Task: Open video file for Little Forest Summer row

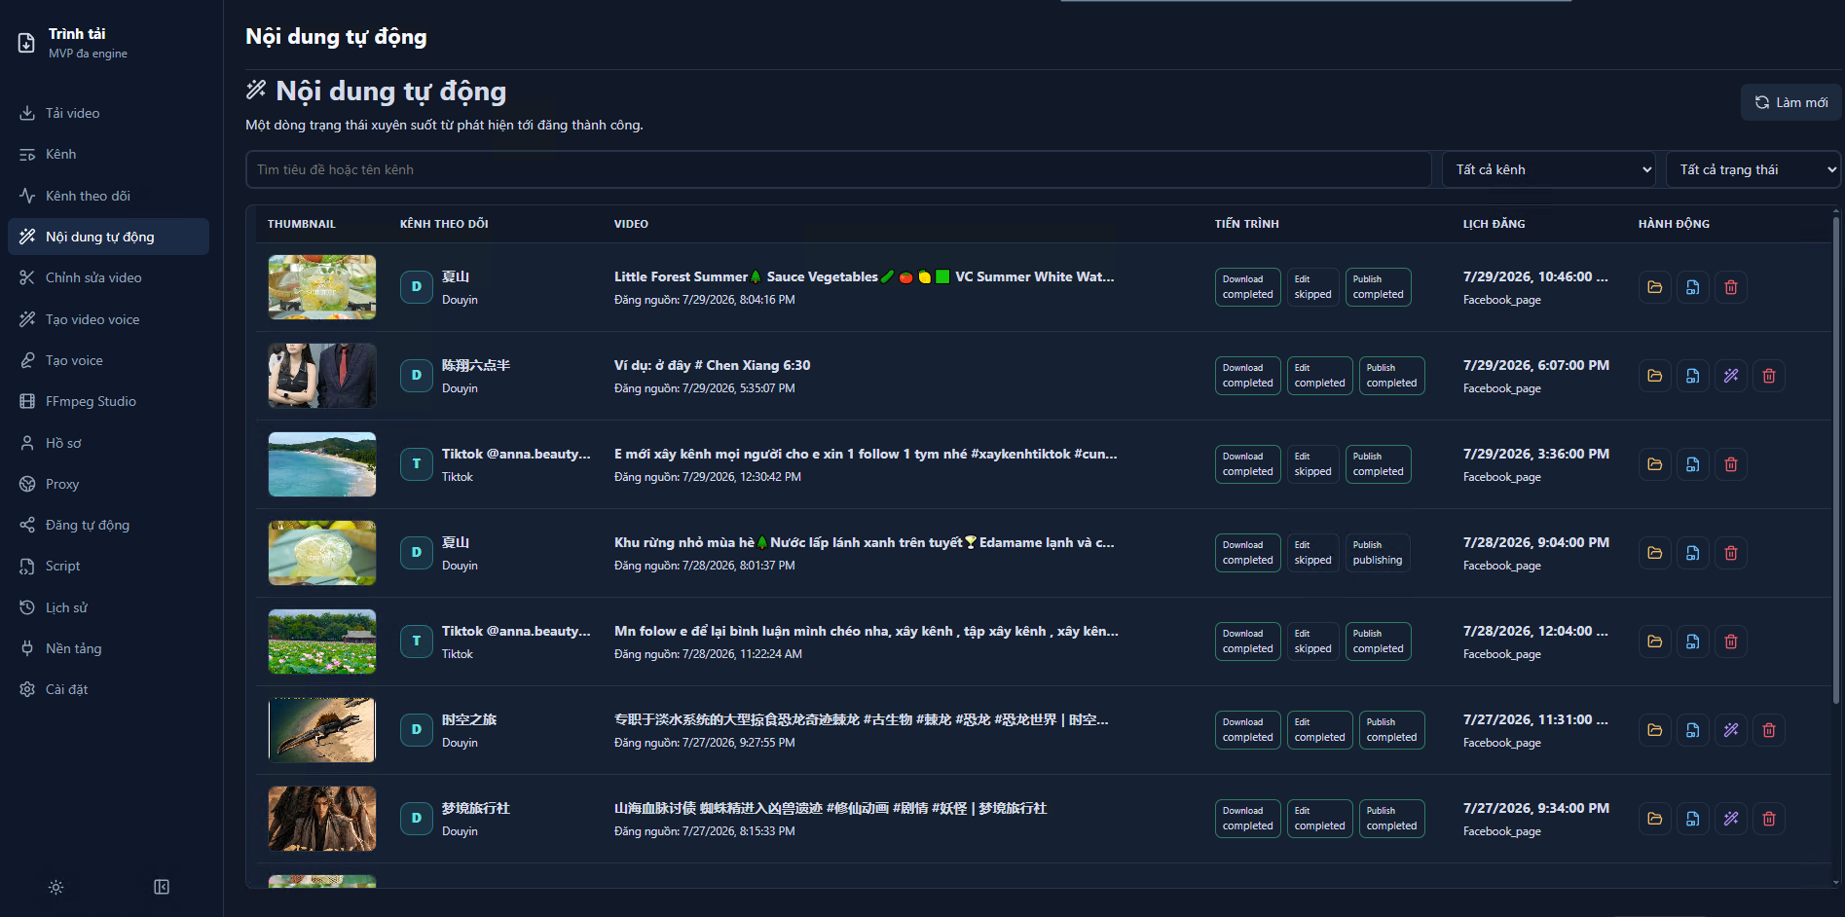Action: (x=1693, y=287)
